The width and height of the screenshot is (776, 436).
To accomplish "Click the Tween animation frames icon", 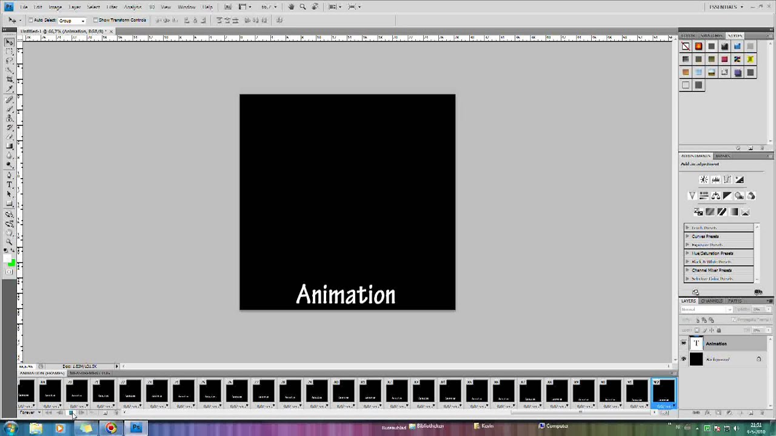I will pyautogui.click(x=92, y=412).
